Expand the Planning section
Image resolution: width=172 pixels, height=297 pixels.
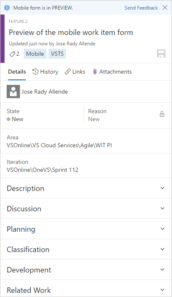point(86,229)
